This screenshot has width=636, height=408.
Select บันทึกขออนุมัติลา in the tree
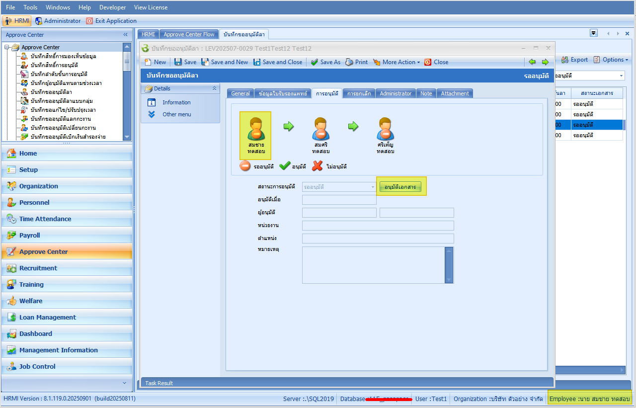click(51, 92)
